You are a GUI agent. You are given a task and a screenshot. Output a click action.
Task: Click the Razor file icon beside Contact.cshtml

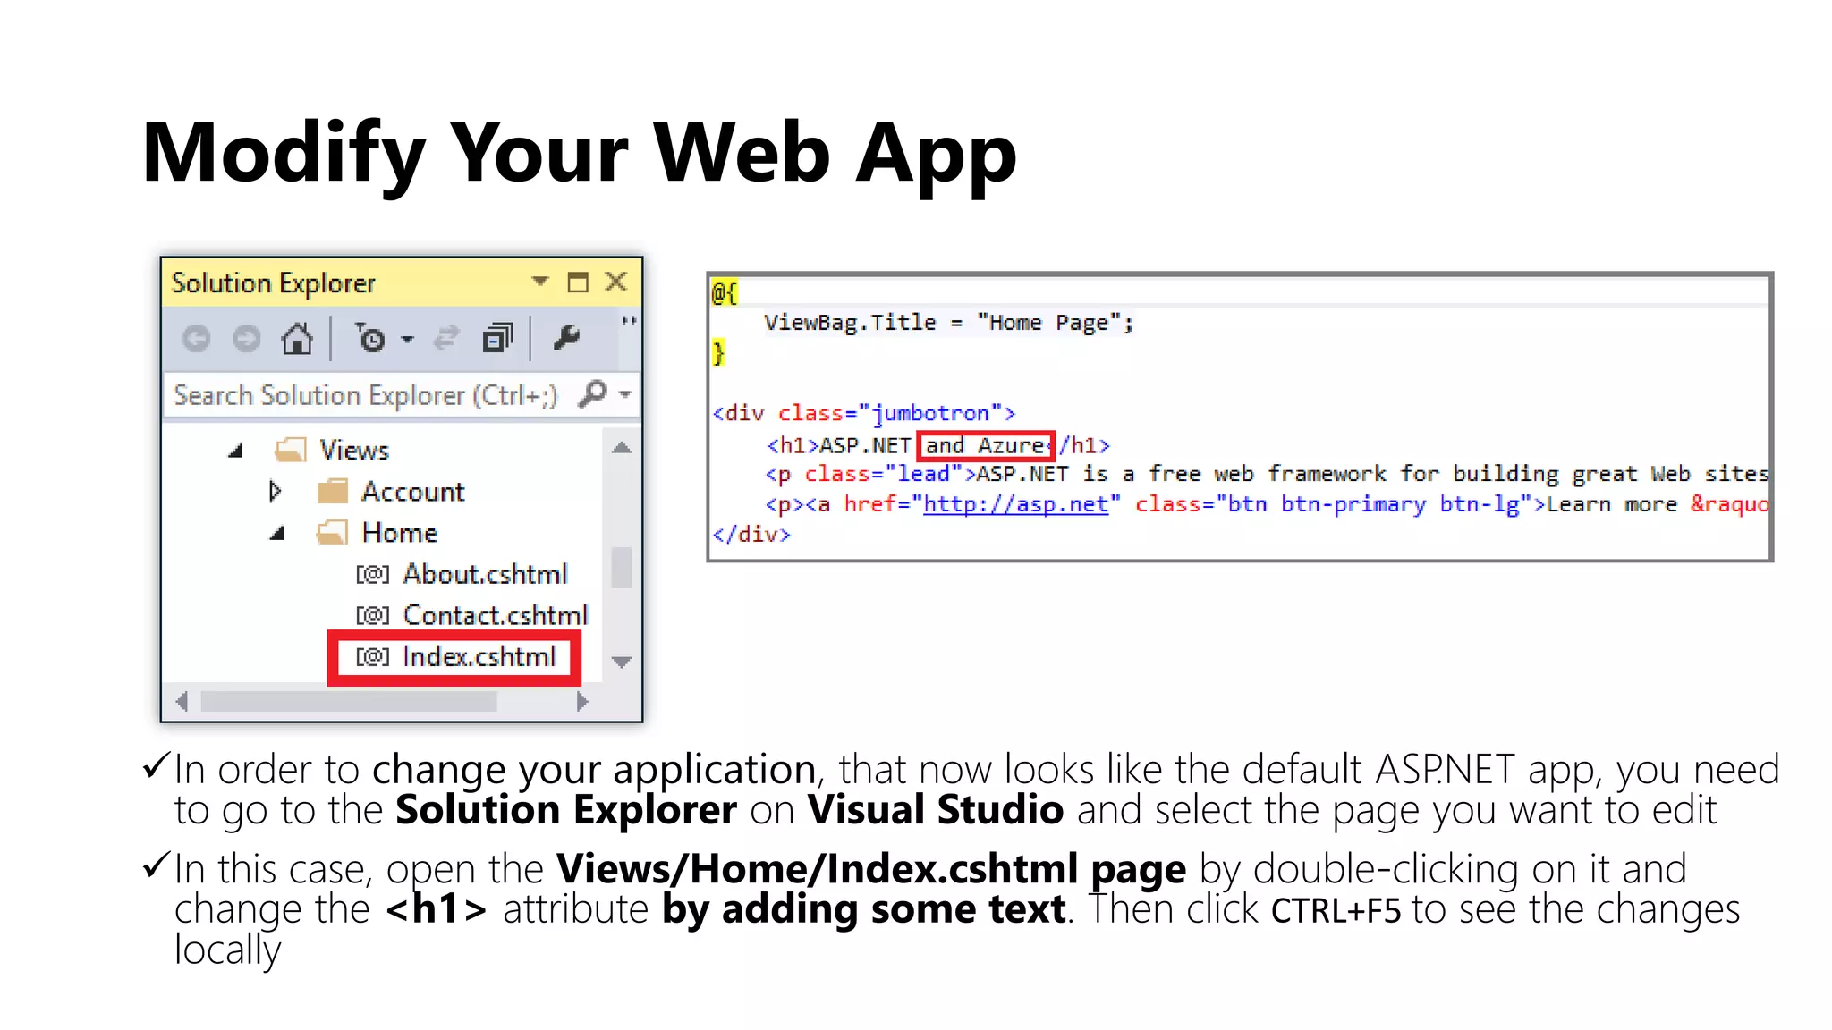click(x=373, y=615)
